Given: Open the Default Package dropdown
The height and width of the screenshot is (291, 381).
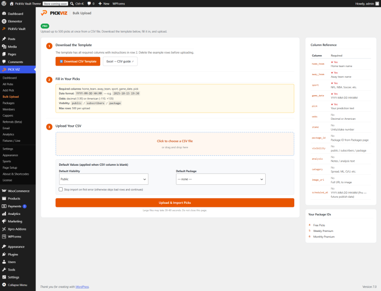Looking at the screenshot, I should [221, 179].
